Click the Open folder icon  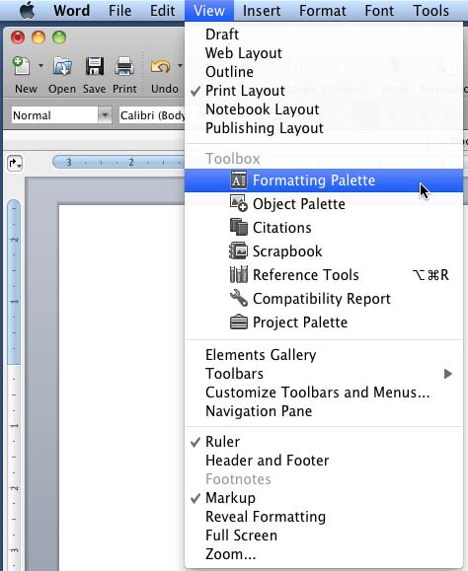click(x=62, y=66)
